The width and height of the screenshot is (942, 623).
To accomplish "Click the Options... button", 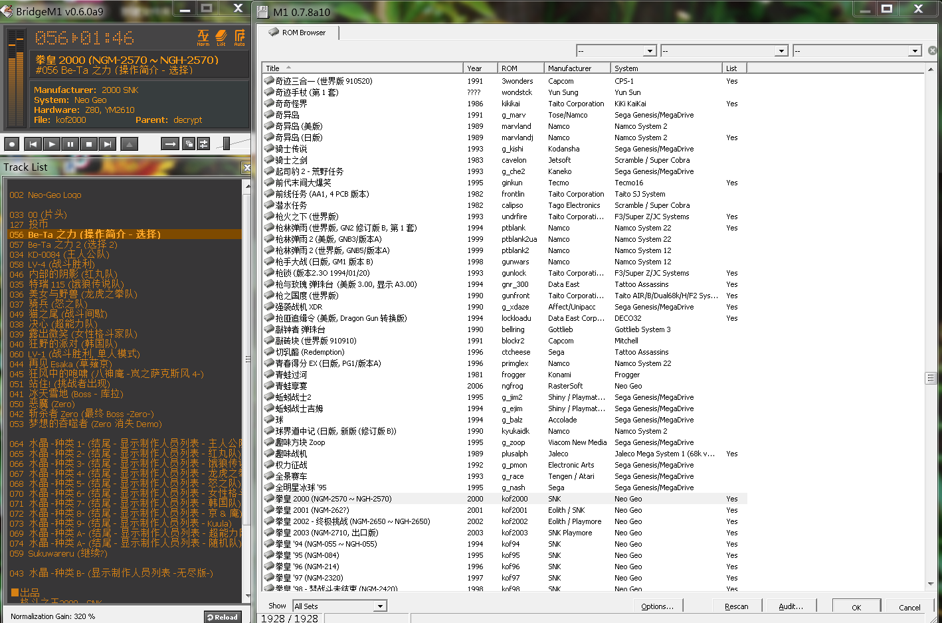I will 657,606.
